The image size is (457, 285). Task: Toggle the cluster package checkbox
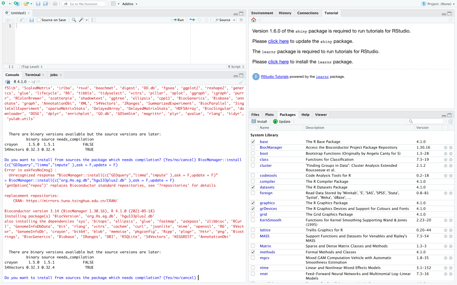click(x=253, y=166)
